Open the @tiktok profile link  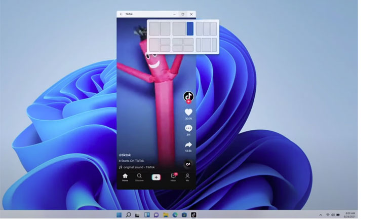point(125,155)
